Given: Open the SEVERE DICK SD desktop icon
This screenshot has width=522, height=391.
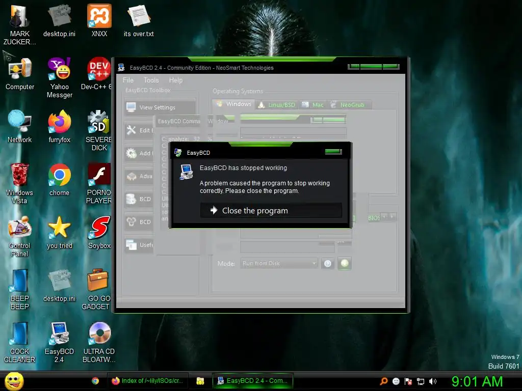Looking at the screenshot, I should (98, 131).
